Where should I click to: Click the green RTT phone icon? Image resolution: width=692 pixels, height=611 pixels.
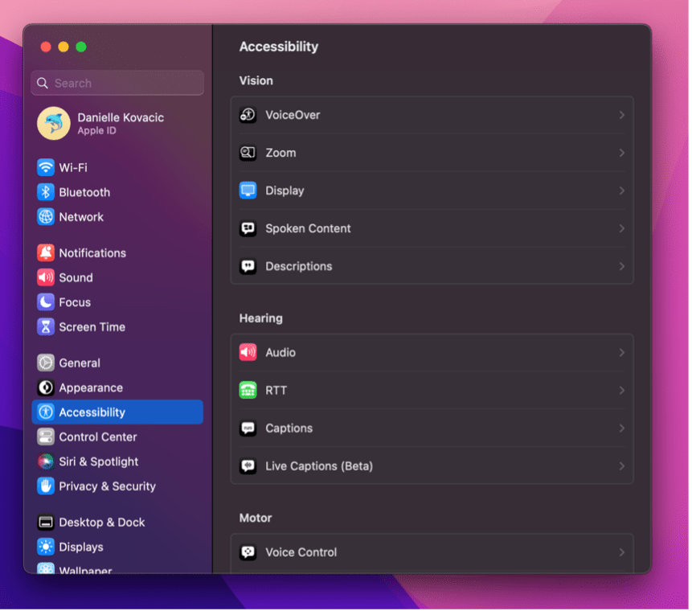tap(248, 390)
